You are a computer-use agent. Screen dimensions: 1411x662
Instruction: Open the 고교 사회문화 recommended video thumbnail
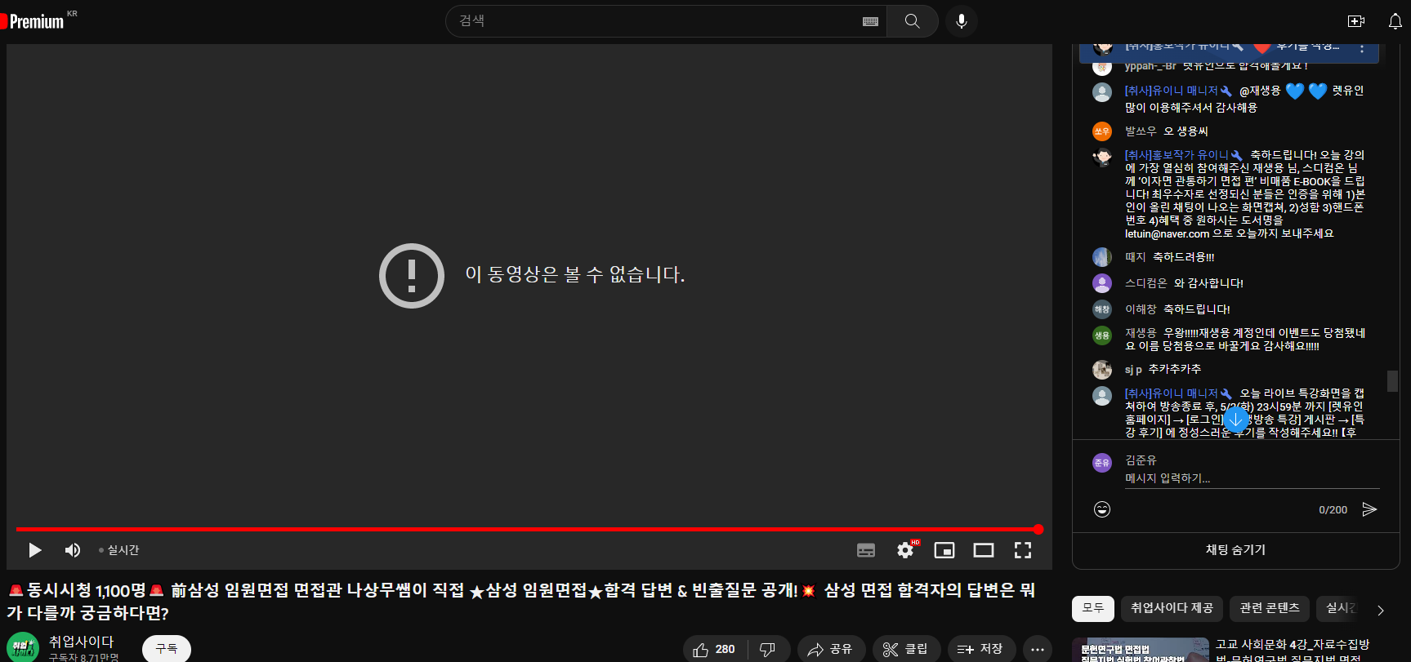pyautogui.click(x=1141, y=650)
